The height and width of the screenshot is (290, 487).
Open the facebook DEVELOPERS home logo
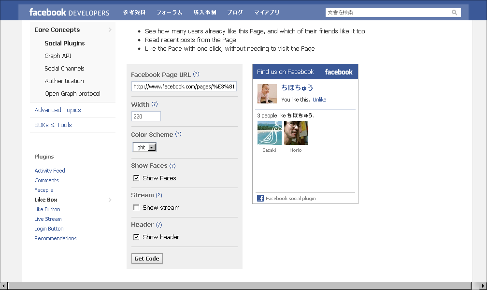69,13
